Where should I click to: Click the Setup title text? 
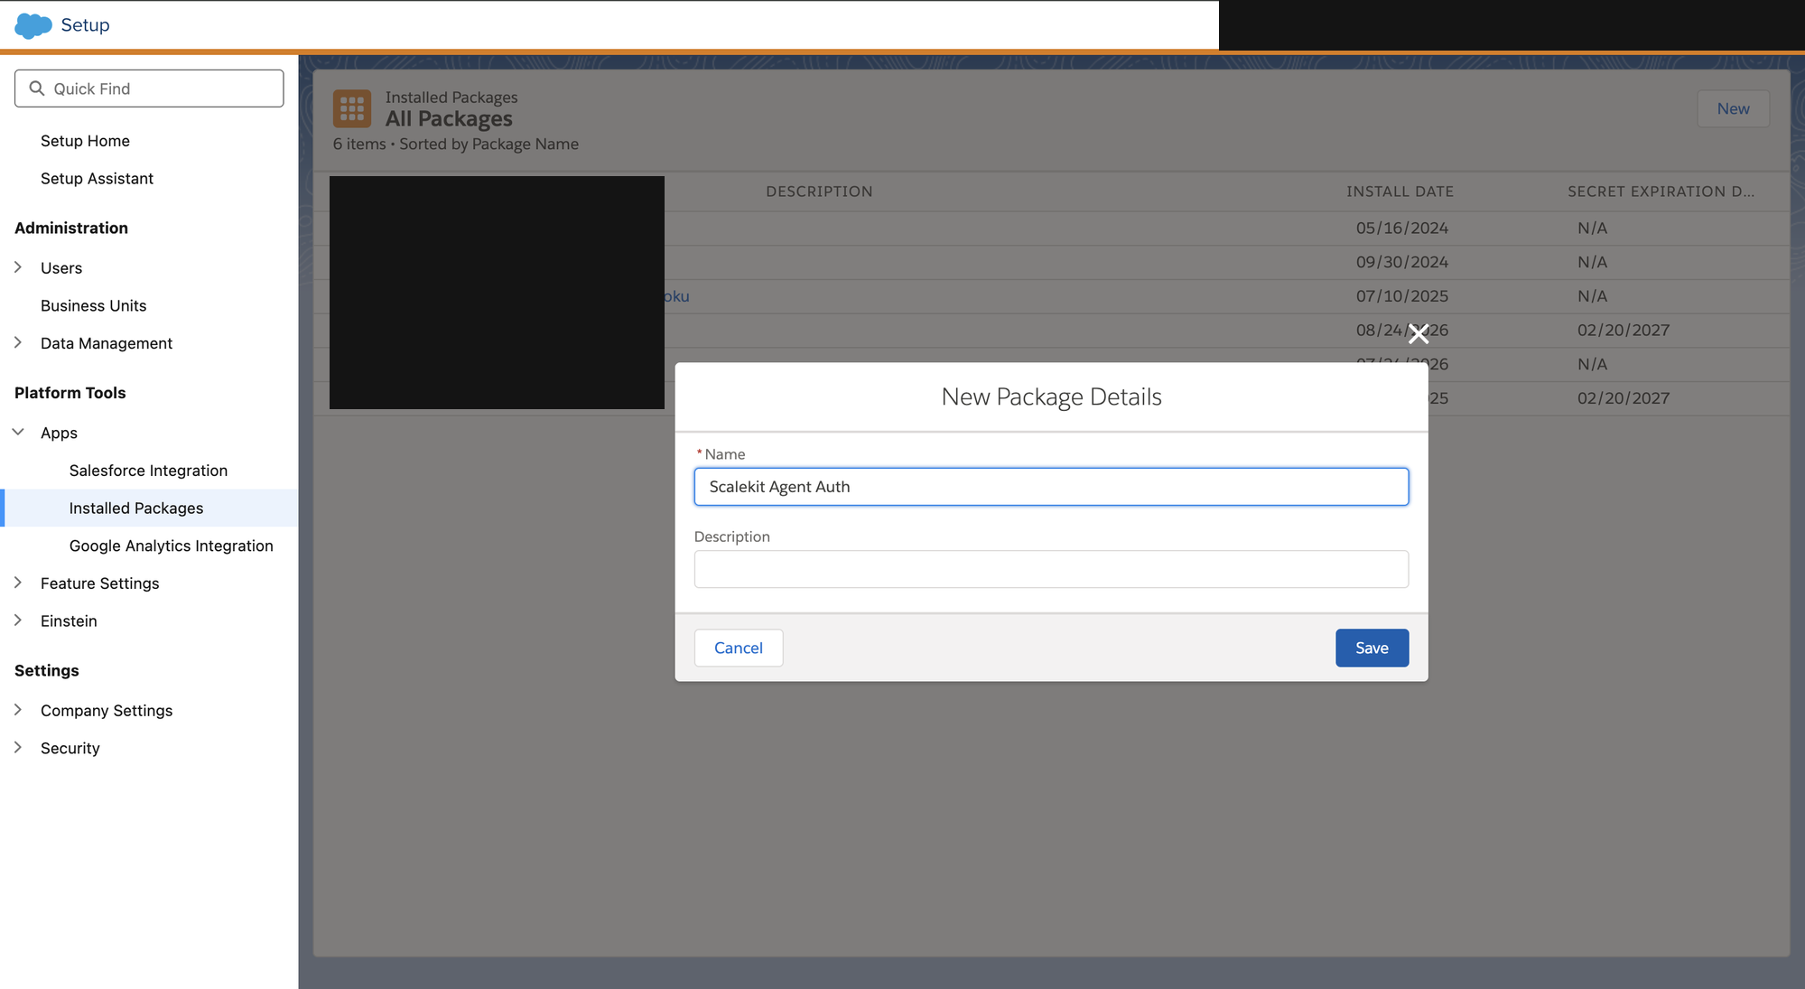[x=85, y=25]
